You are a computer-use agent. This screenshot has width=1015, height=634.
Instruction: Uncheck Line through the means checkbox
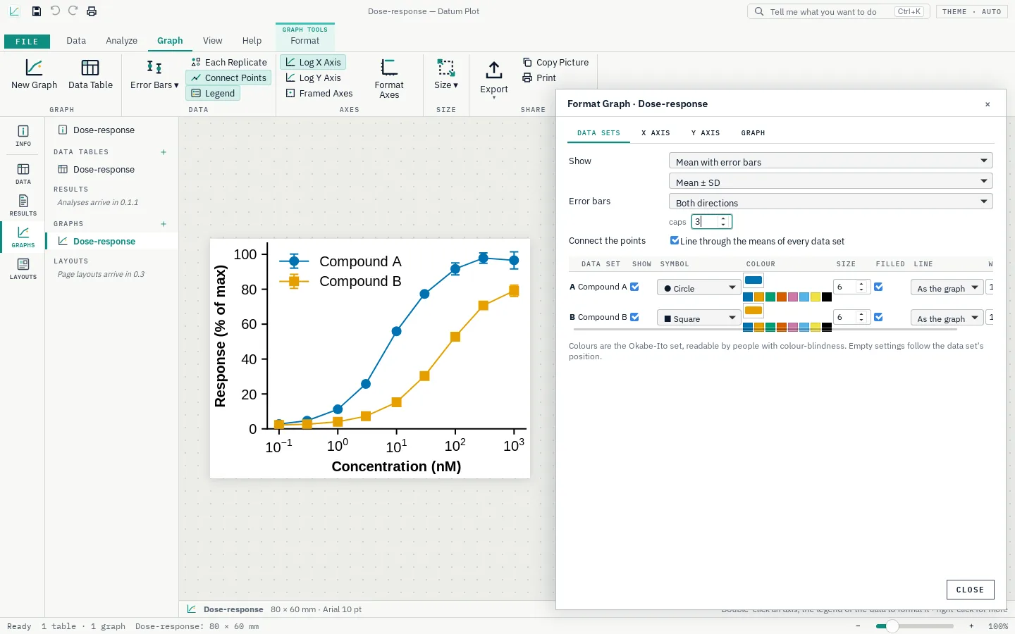tap(675, 240)
